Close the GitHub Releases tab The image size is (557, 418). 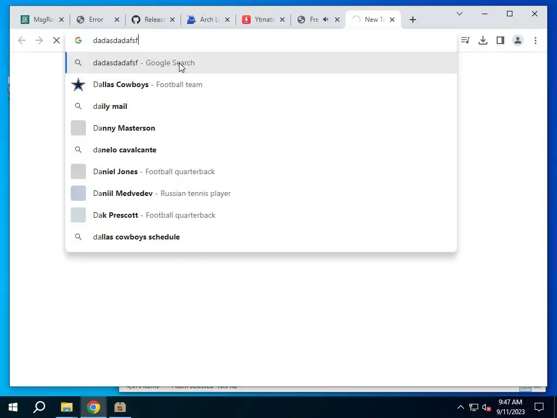pyautogui.click(x=172, y=20)
